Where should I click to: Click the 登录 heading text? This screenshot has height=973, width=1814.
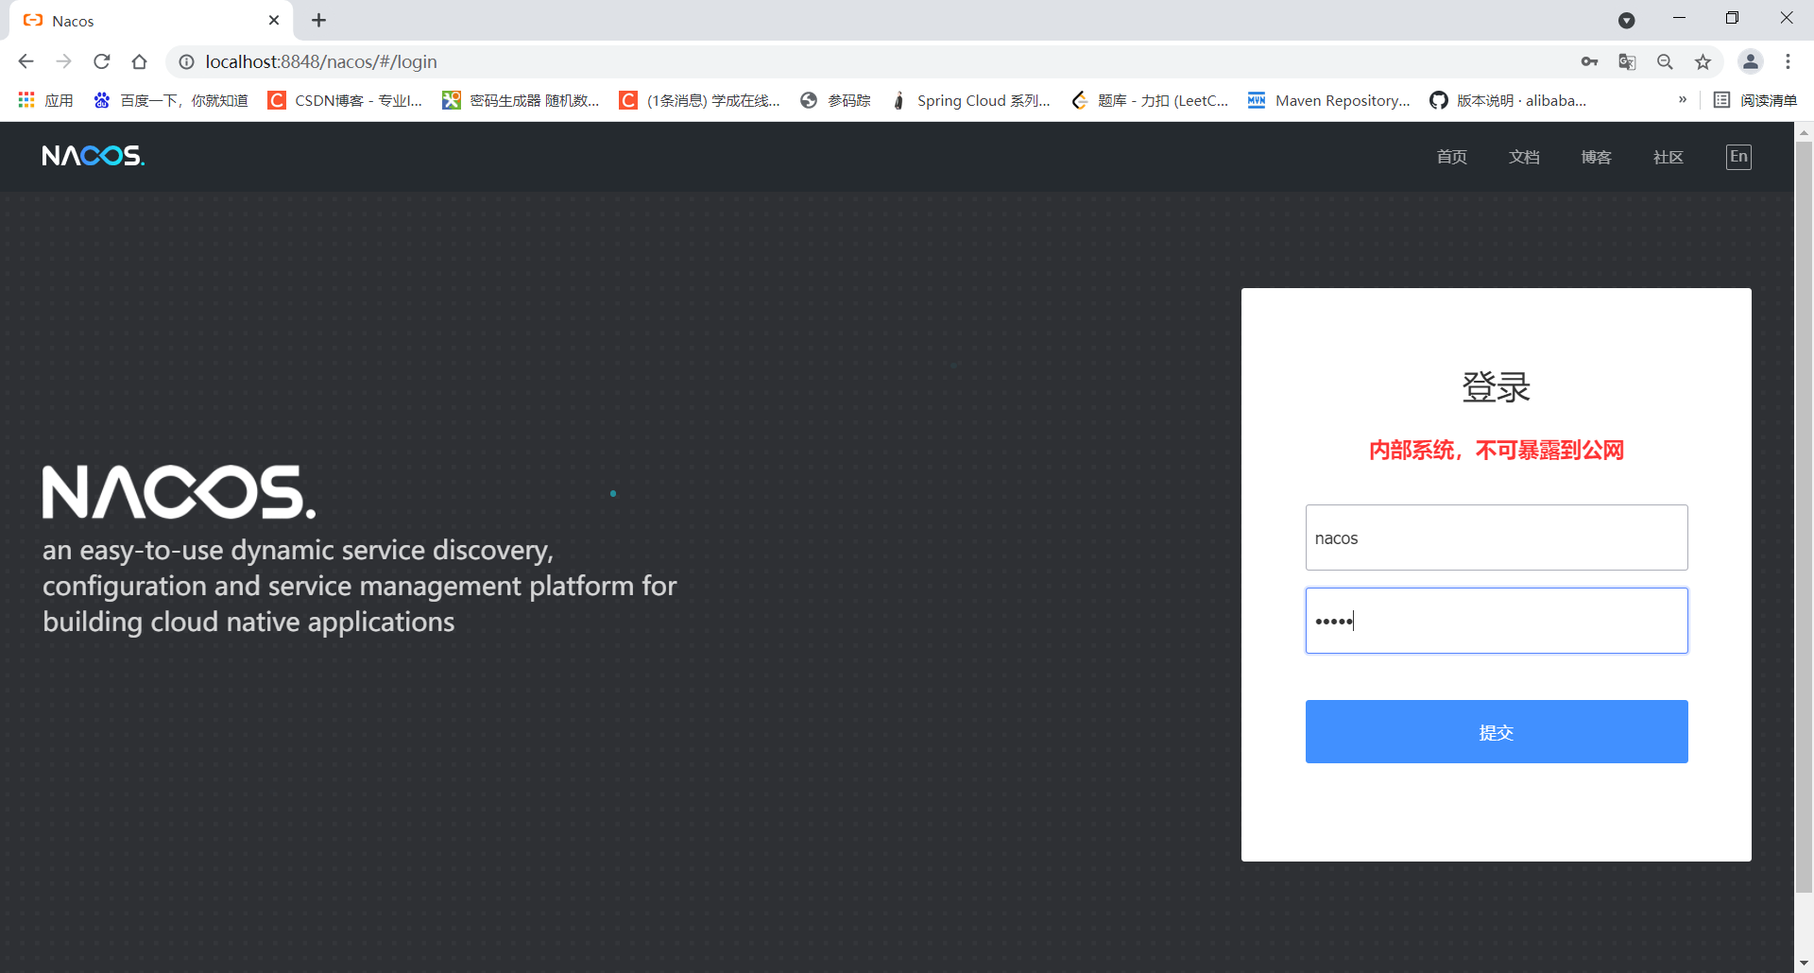coord(1497,386)
